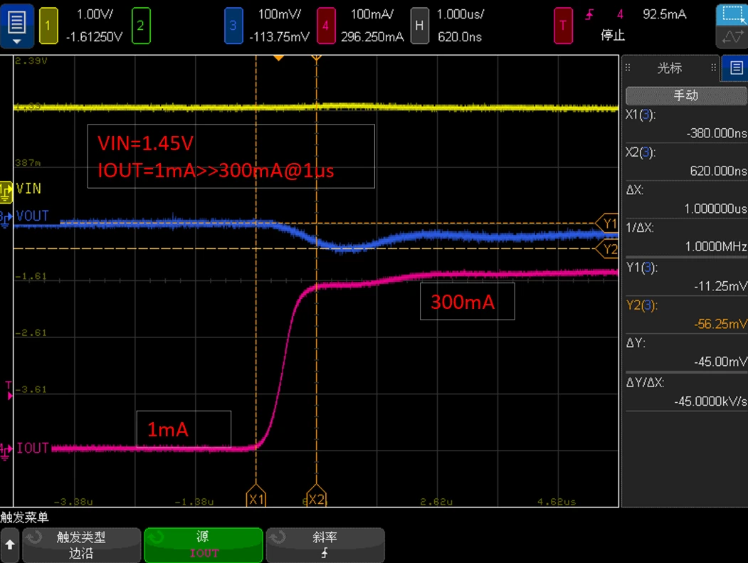Click the X2 cursor marker on the time axis

316,499
